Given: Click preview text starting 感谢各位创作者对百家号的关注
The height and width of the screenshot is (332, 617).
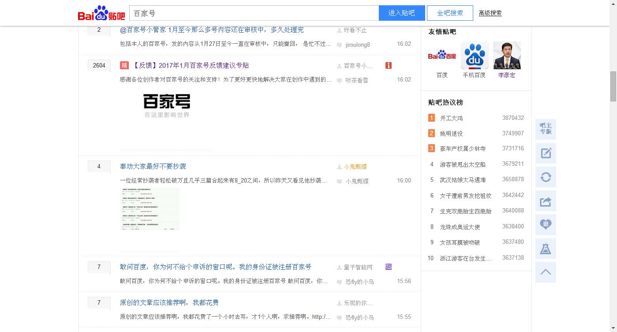Looking at the screenshot, I should tap(226, 80).
